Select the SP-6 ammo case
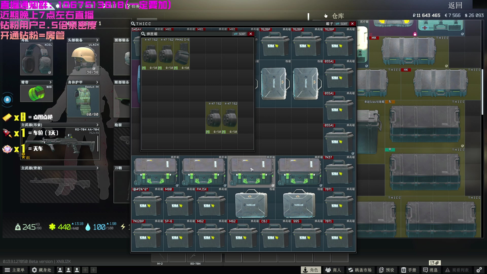 point(179,236)
